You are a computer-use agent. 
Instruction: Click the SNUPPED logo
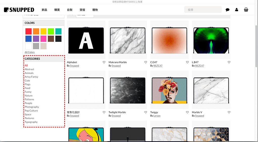[19, 10]
